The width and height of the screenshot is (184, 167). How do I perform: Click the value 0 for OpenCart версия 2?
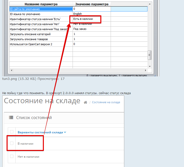tap(92, 44)
